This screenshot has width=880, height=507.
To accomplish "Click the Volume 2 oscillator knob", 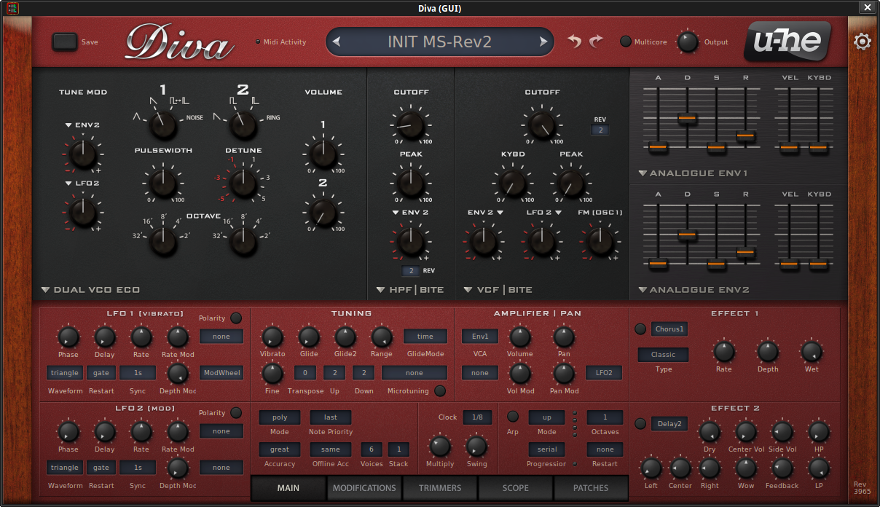I will (x=323, y=213).
